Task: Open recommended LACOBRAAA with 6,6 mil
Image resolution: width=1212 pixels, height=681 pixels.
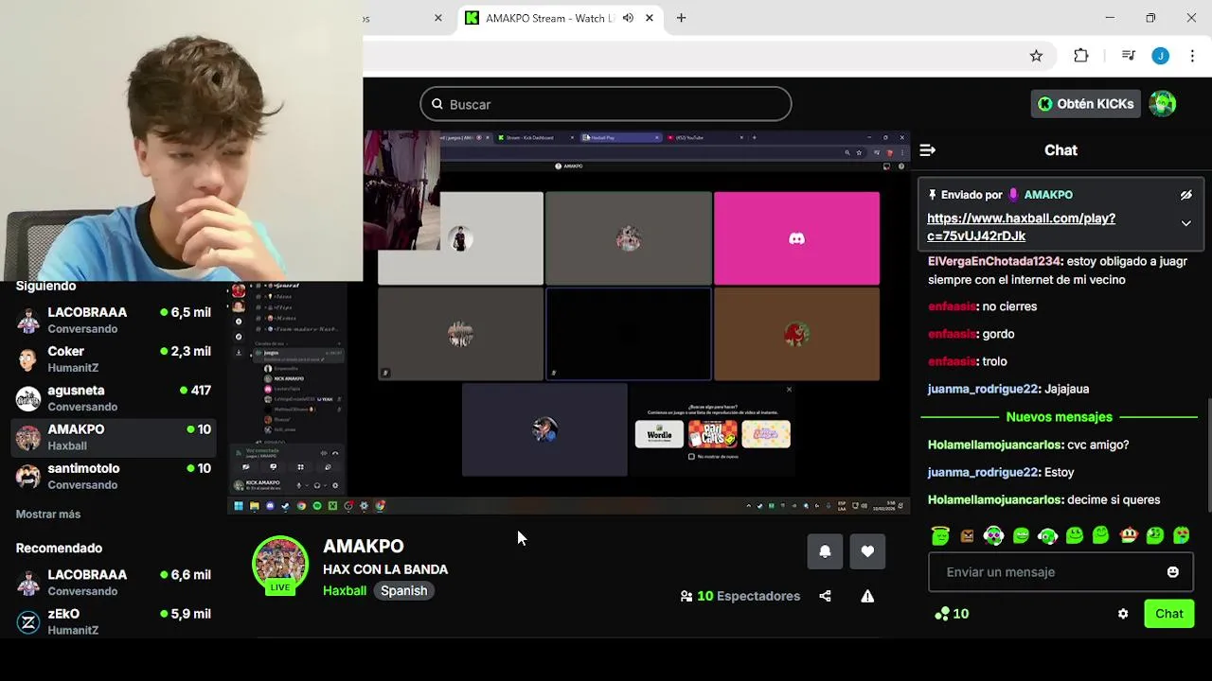Action: point(114,583)
